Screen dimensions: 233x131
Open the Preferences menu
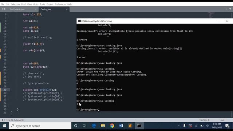tap(60, 4)
